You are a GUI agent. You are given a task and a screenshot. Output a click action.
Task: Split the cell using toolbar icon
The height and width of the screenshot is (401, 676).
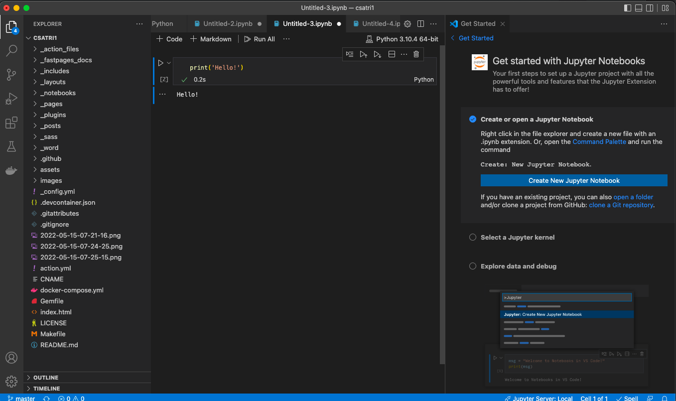pos(392,54)
